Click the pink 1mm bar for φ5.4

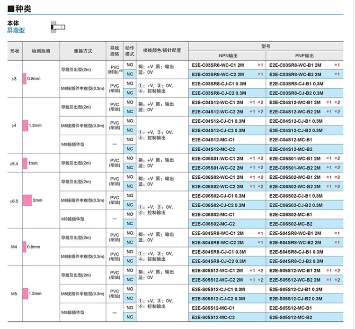click(25, 163)
